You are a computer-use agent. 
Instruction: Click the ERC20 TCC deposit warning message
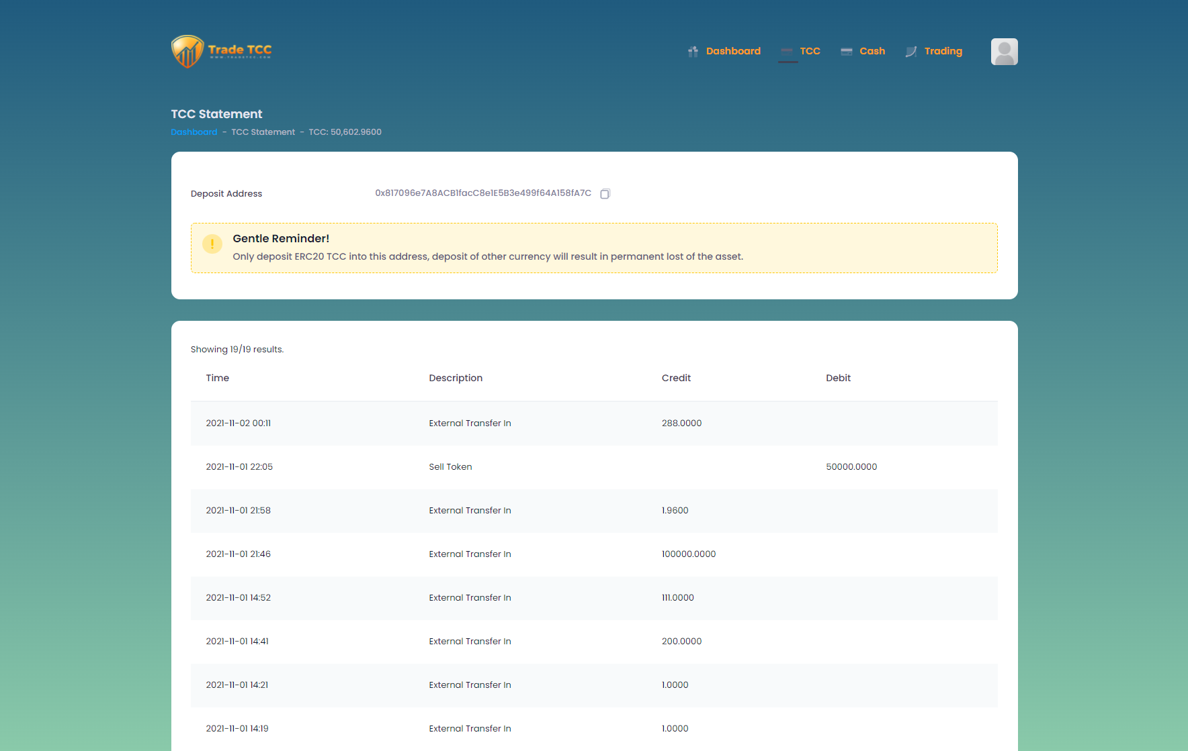point(488,256)
